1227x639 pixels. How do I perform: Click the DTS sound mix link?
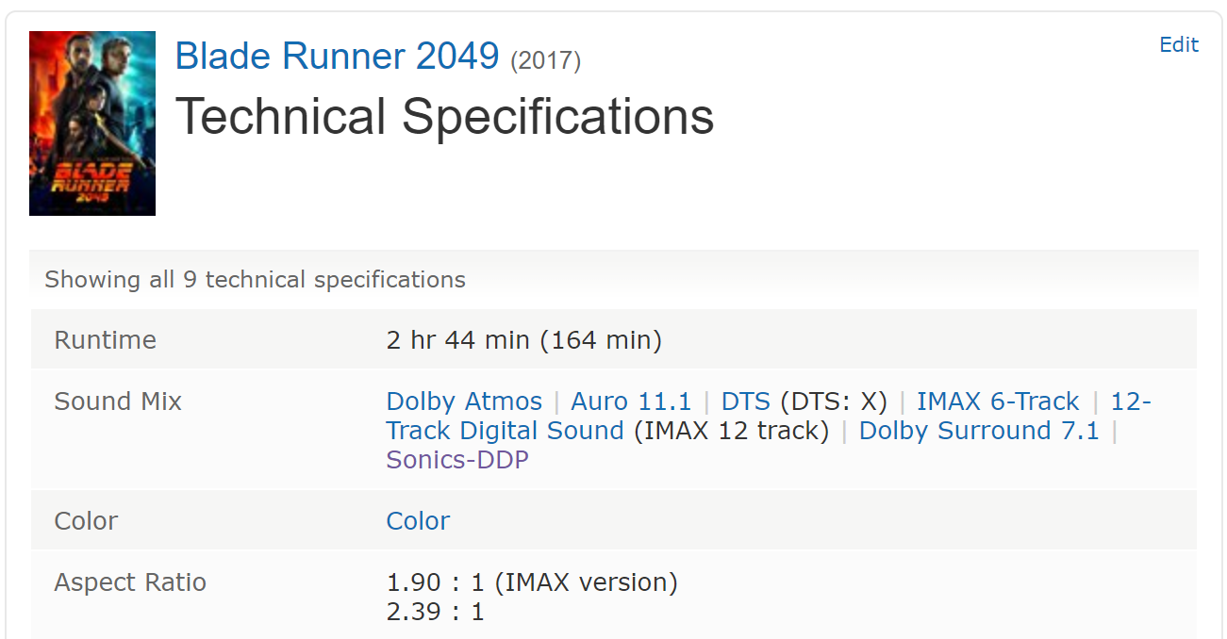[745, 401]
